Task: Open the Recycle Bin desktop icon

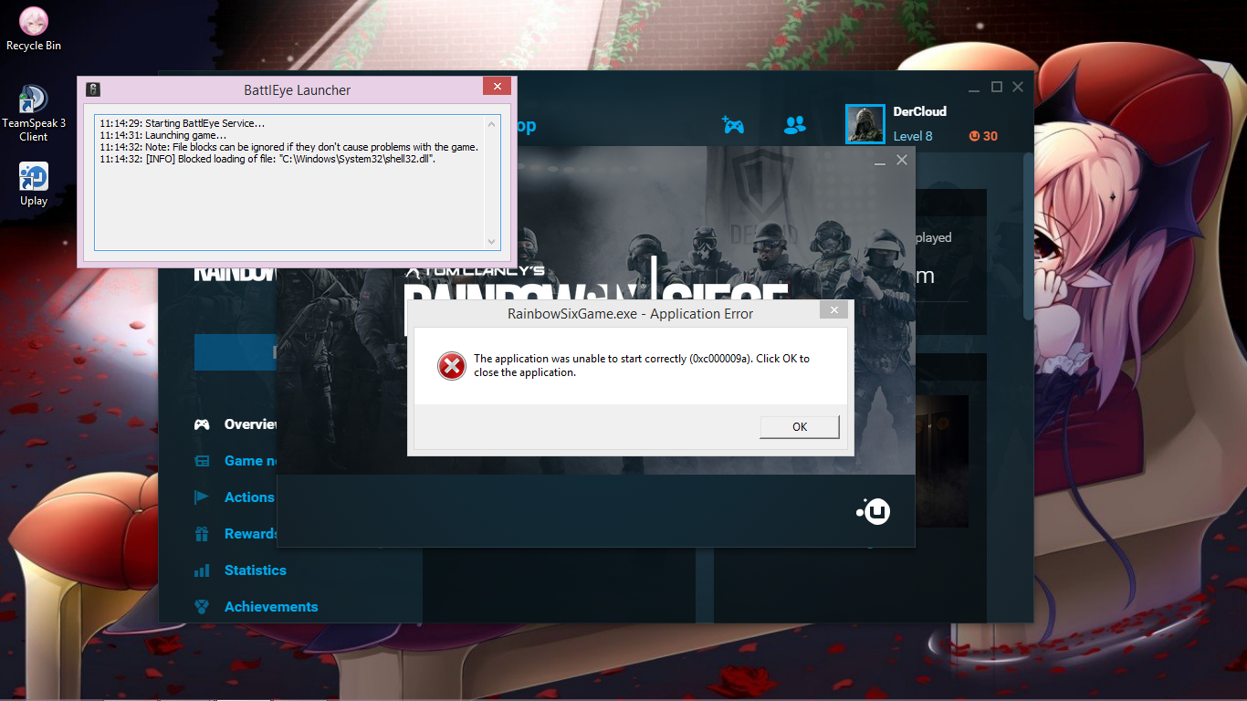Action: pos(33,29)
